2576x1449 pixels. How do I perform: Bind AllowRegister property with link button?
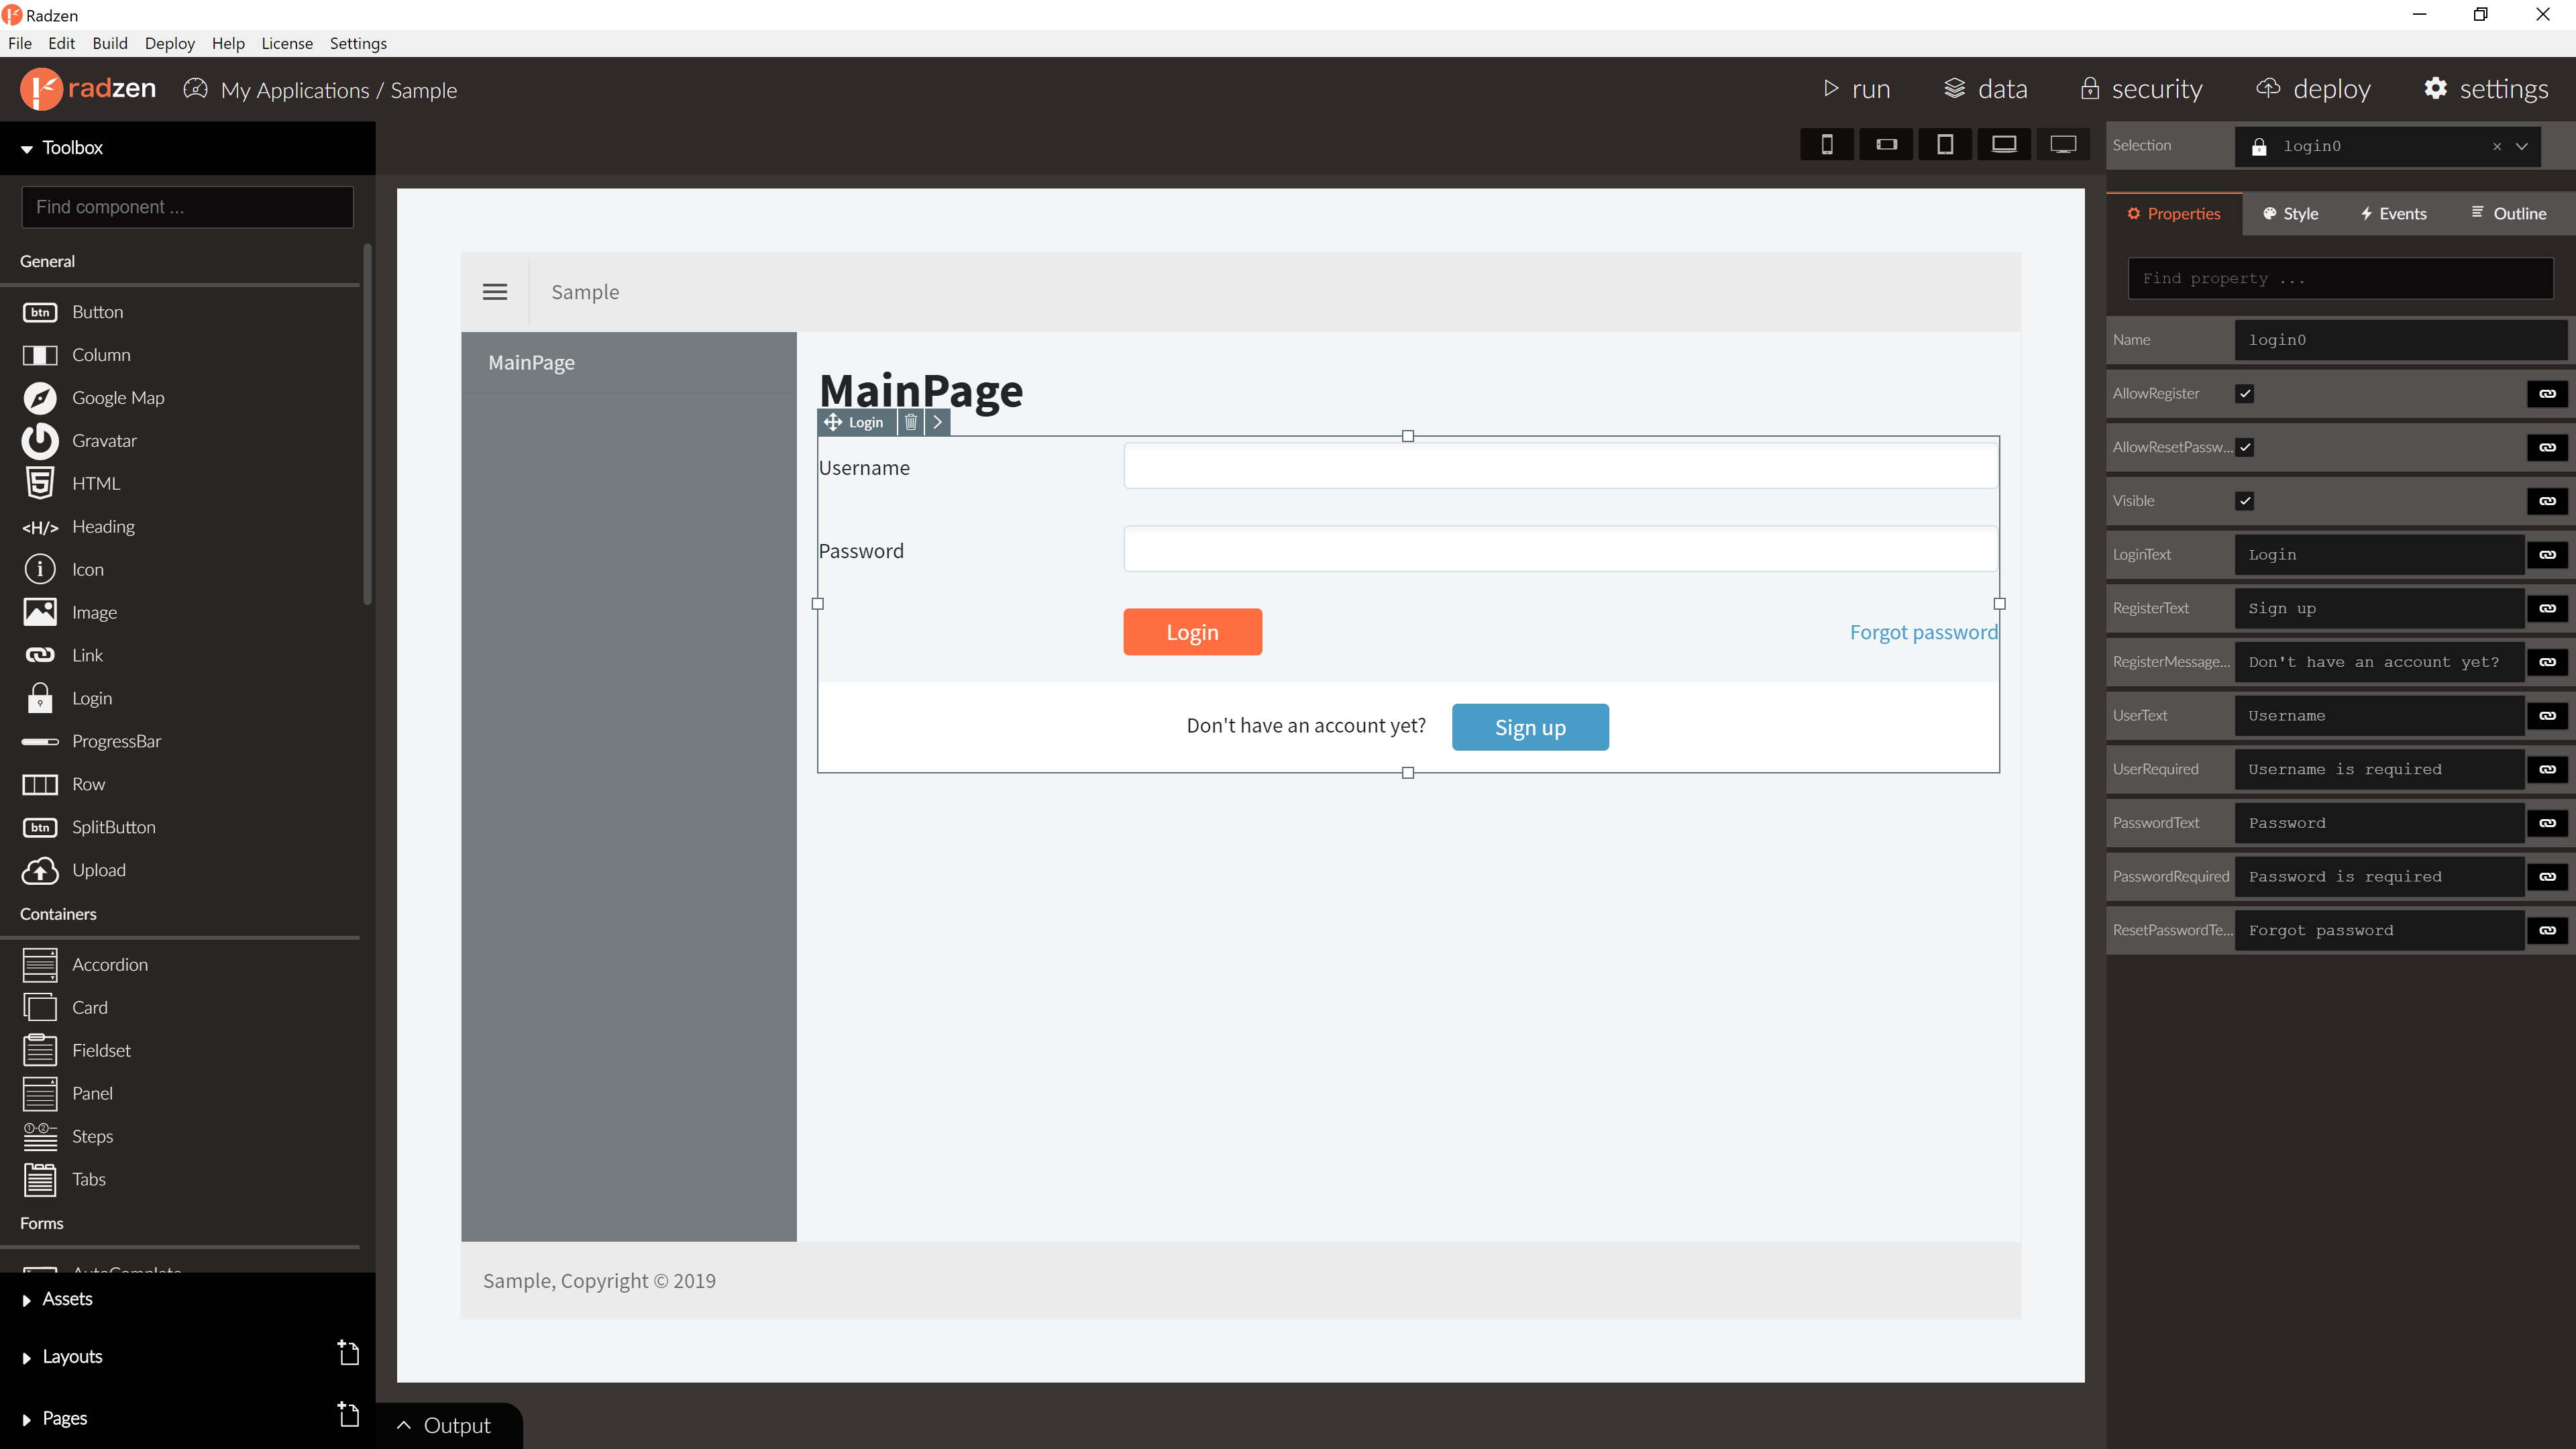pyautogui.click(x=2547, y=394)
